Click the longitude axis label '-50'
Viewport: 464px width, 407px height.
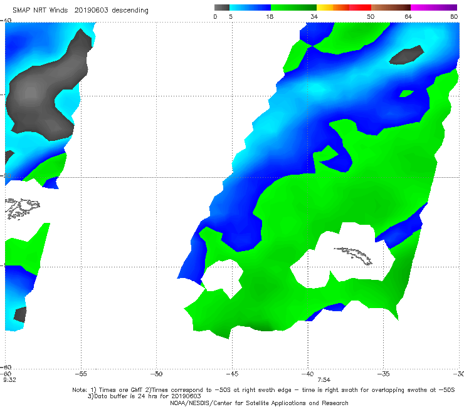[156, 374]
